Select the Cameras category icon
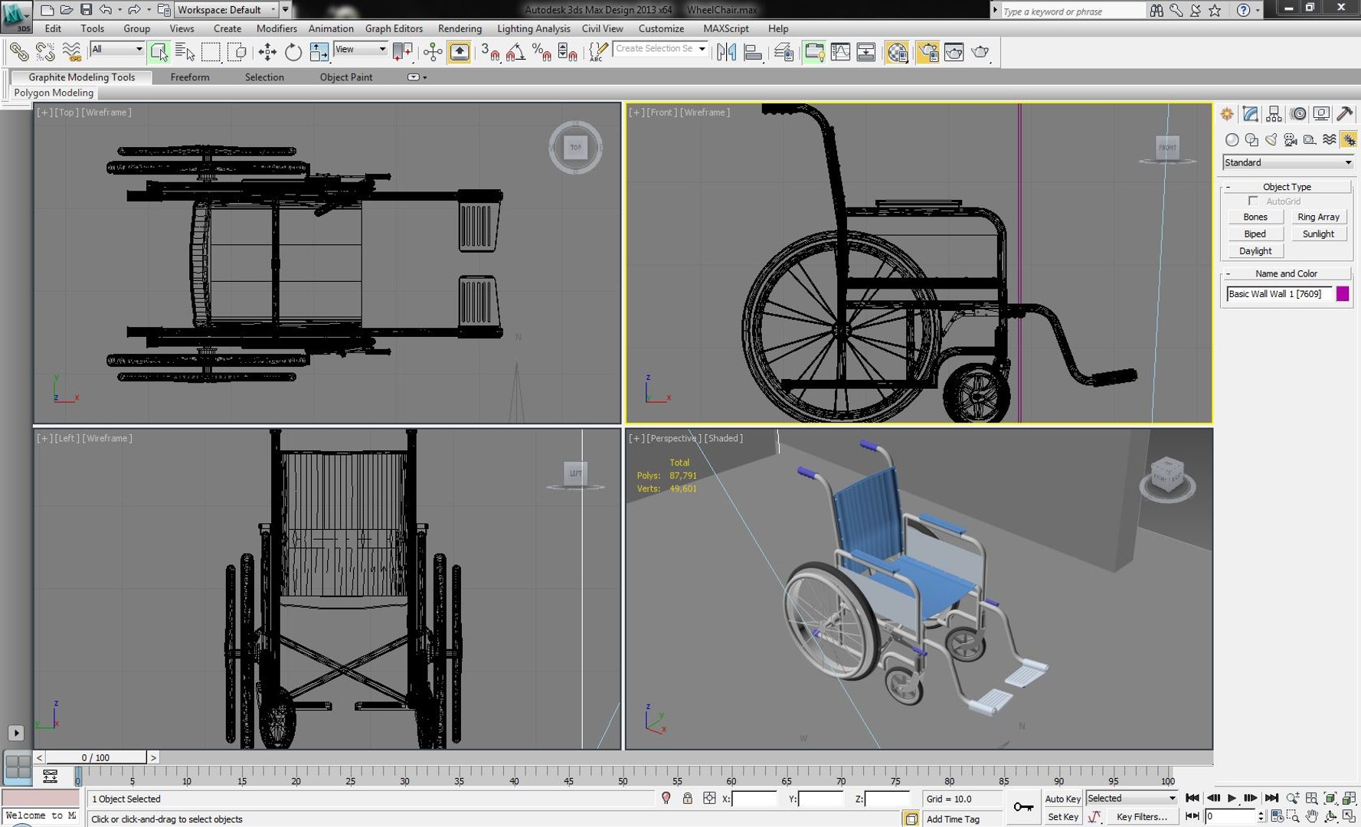The height and width of the screenshot is (827, 1361). tap(1291, 139)
